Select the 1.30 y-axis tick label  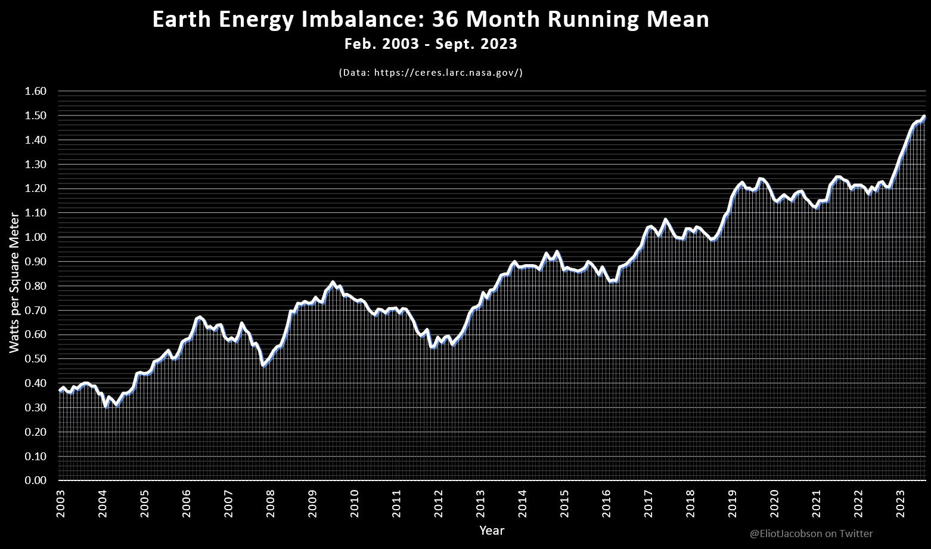click(x=35, y=165)
